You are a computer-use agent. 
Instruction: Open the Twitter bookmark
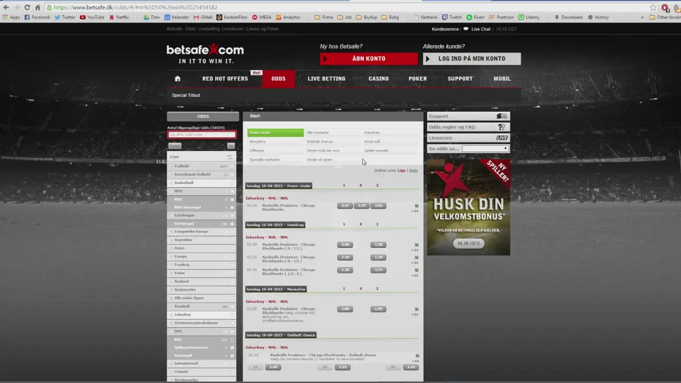pyautogui.click(x=65, y=17)
